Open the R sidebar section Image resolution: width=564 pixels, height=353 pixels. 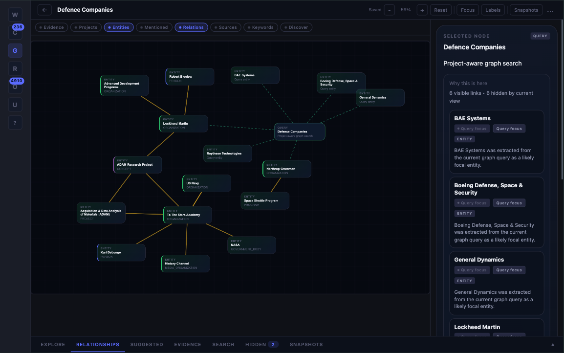pyautogui.click(x=15, y=69)
